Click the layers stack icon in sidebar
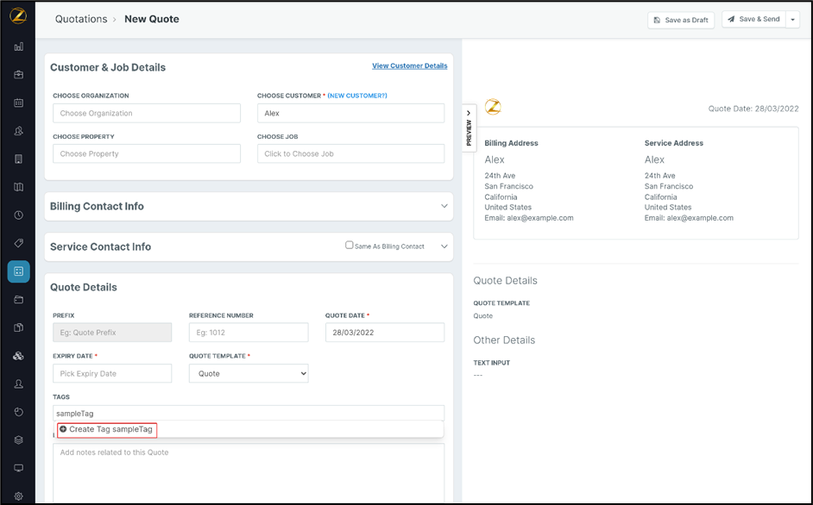This screenshot has width=813, height=505. point(19,440)
